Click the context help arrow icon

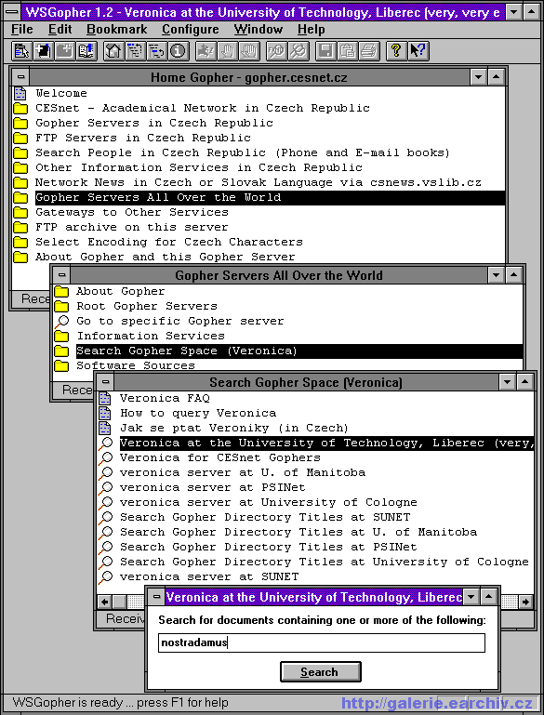click(x=418, y=50)
